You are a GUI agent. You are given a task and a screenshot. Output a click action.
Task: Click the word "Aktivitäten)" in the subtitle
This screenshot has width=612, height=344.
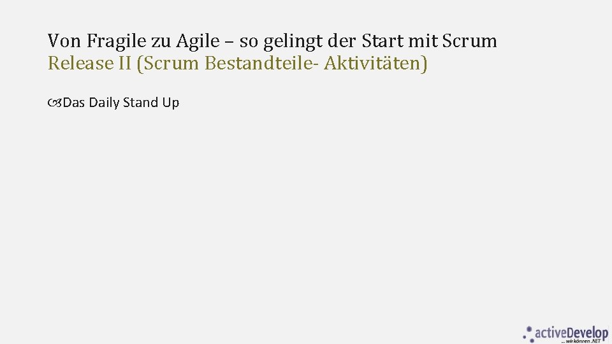click(375, 64)
